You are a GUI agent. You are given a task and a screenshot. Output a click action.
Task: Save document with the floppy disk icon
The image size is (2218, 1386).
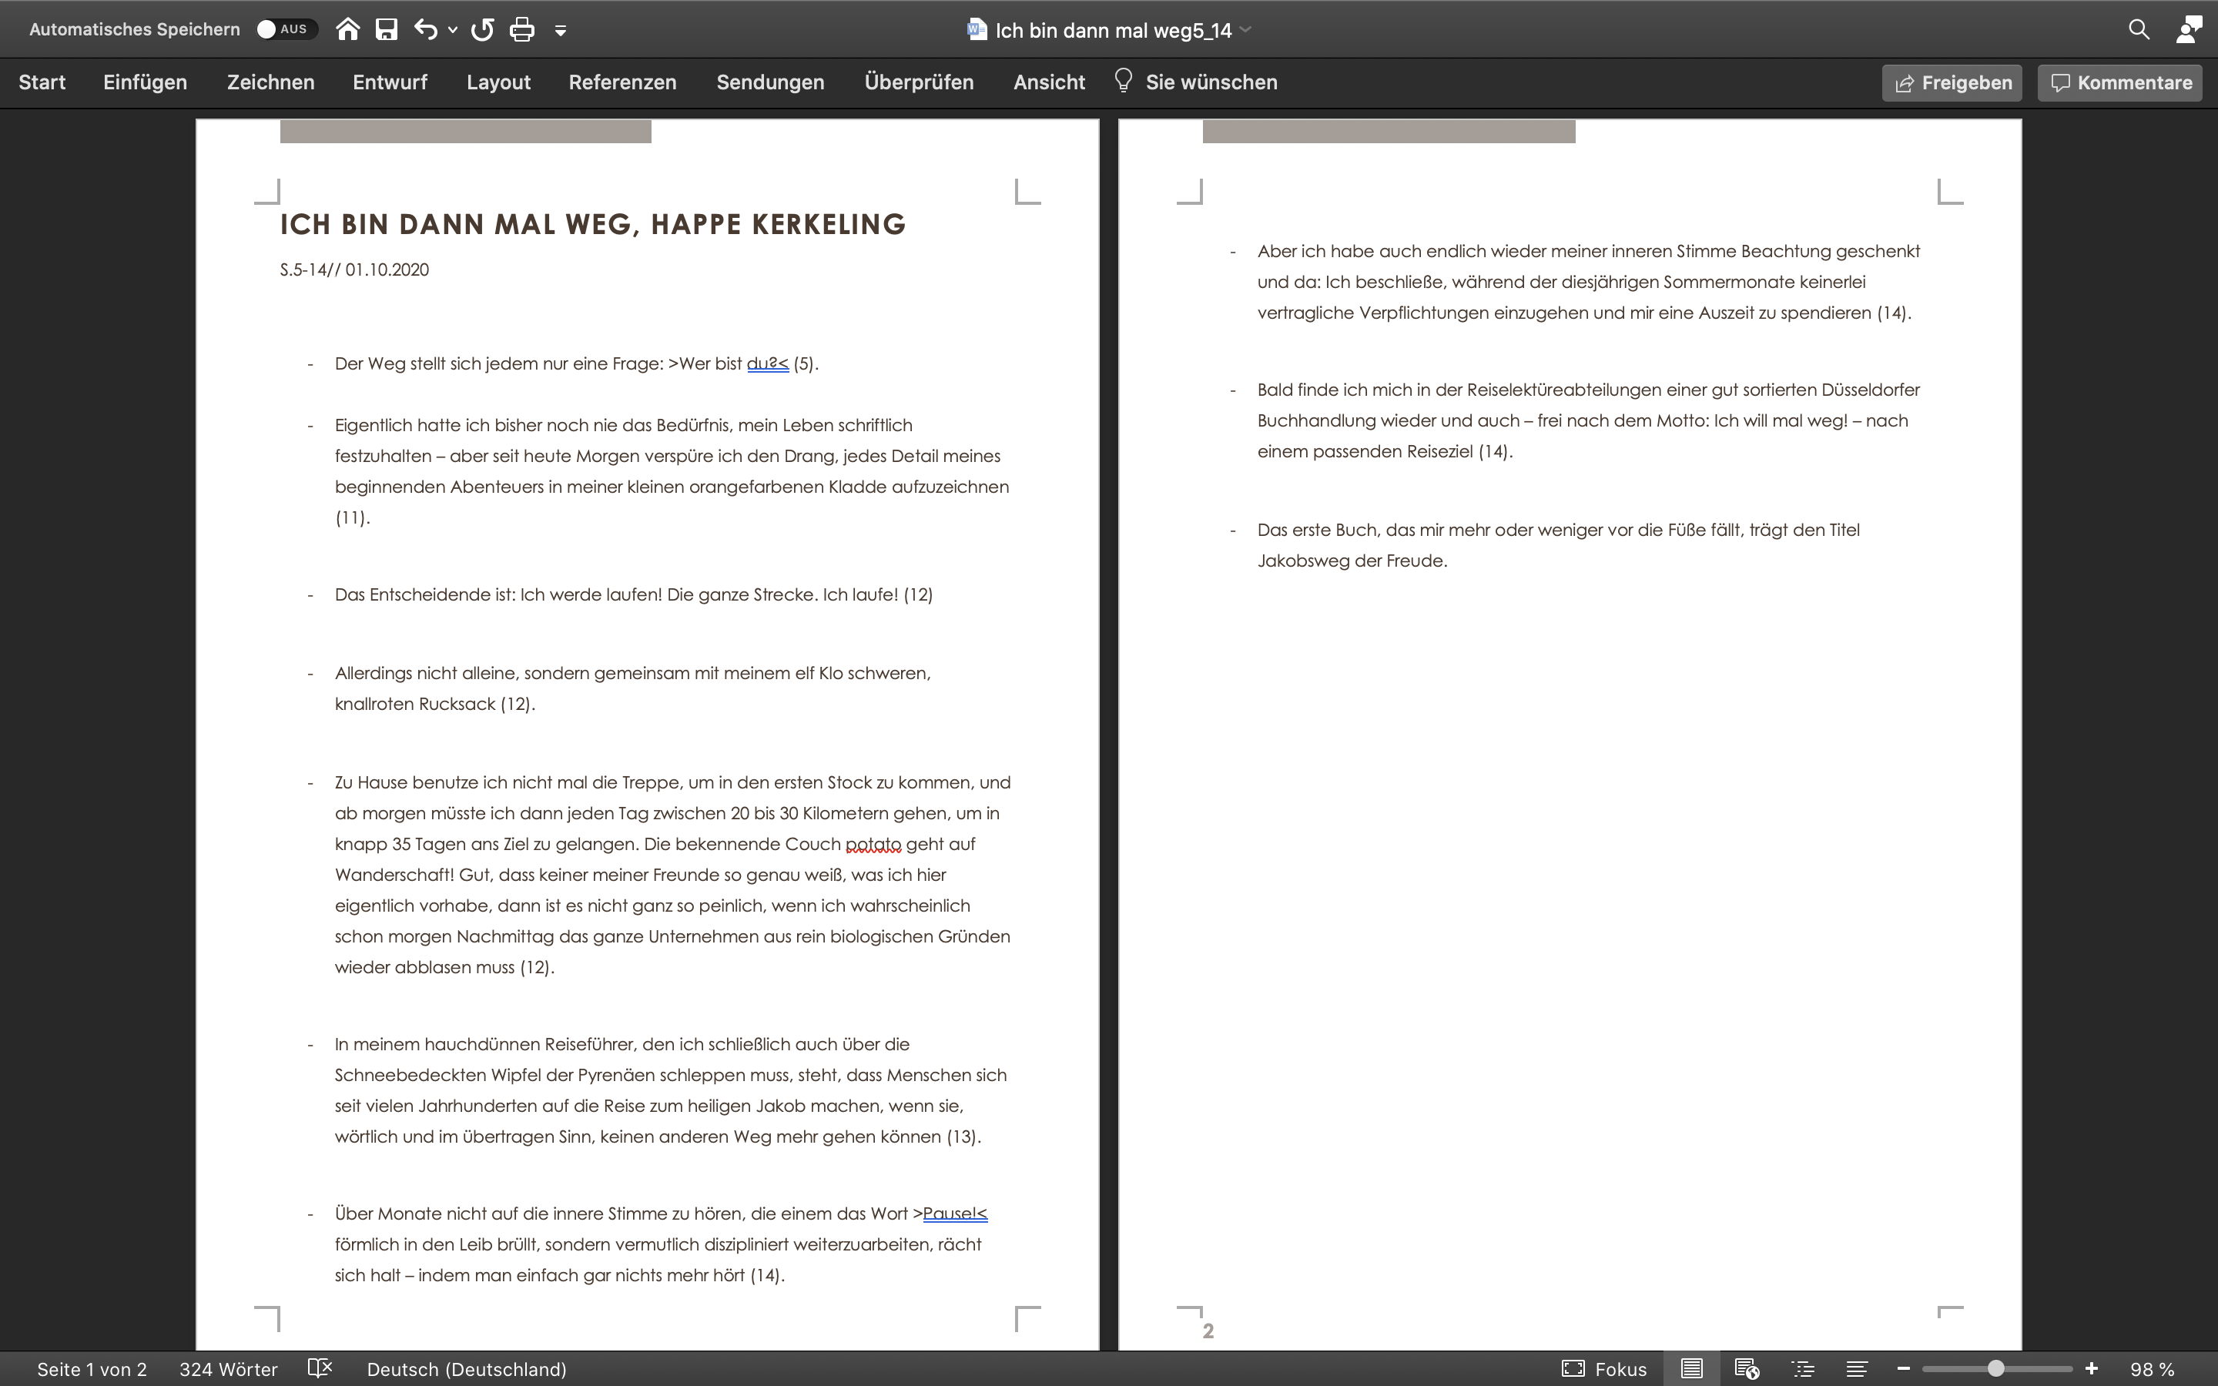(387, 29)
